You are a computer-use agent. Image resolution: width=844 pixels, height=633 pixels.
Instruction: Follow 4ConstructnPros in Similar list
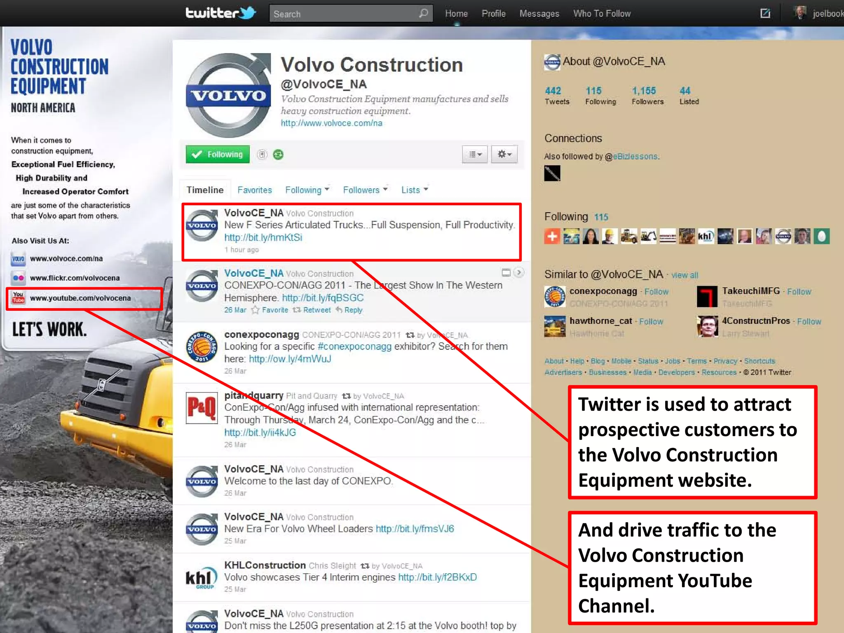809,321
